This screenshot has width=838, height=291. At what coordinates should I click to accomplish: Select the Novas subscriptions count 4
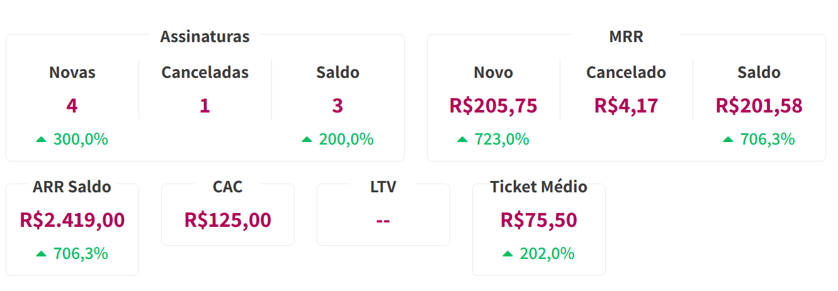(x=72, y=106)
